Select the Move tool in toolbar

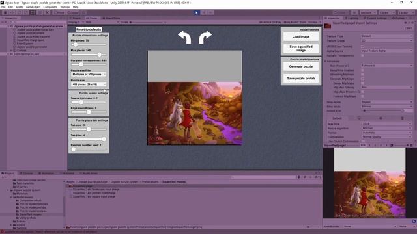[x=12, y=12]
